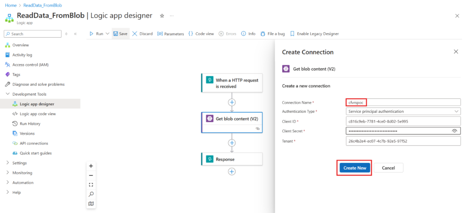Close the Create Connection panel
The width and height of the screenshot is (466, 213).
click(456, 52)
